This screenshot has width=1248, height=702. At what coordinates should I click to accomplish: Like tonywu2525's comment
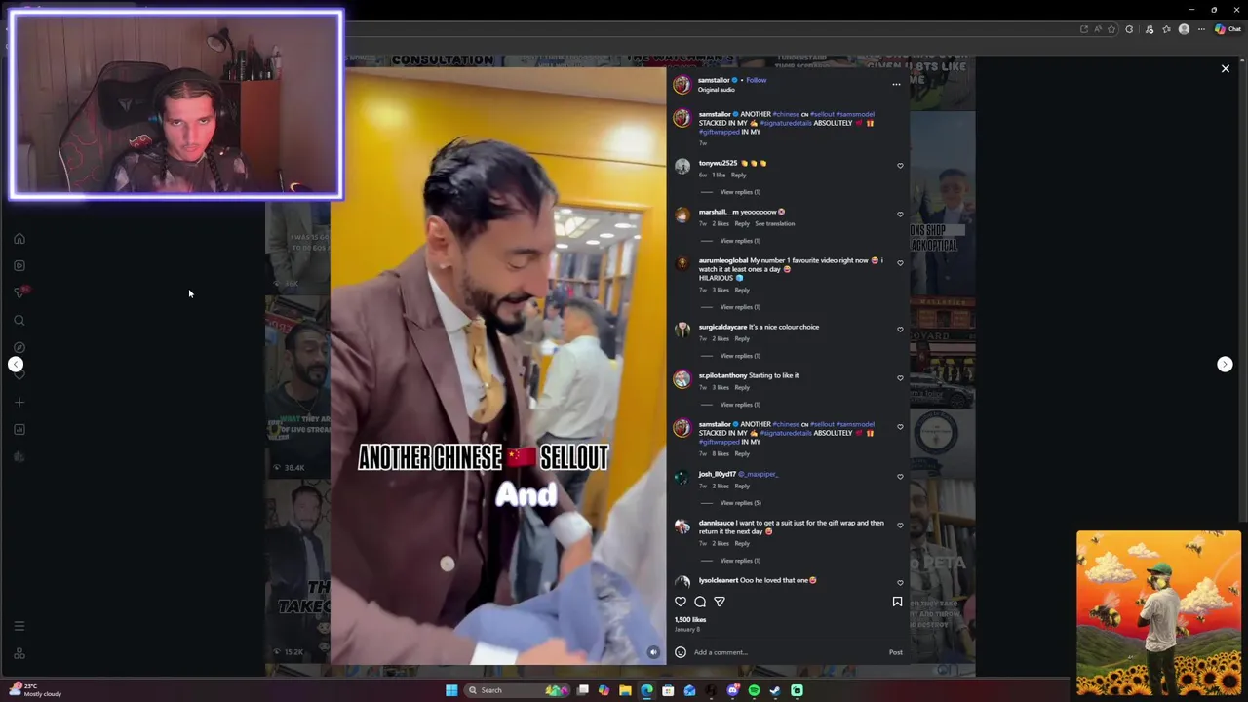[x=900, y=166]
